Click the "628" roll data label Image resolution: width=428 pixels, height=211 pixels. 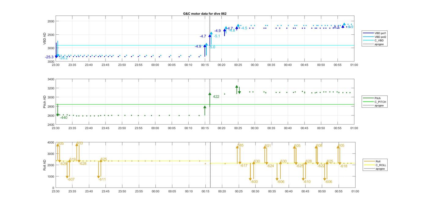pos(309,161)
